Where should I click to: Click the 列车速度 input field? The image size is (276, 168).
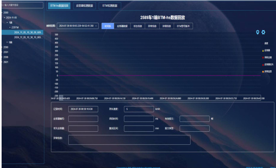[x=138, y=109]
